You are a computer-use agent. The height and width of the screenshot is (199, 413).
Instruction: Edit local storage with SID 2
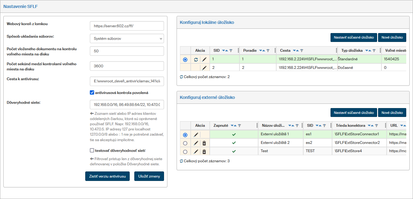pos(204,68)
